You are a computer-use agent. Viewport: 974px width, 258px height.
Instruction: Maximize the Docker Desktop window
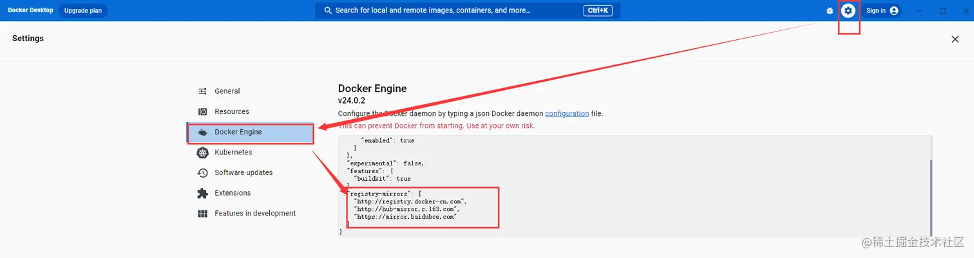942,10
